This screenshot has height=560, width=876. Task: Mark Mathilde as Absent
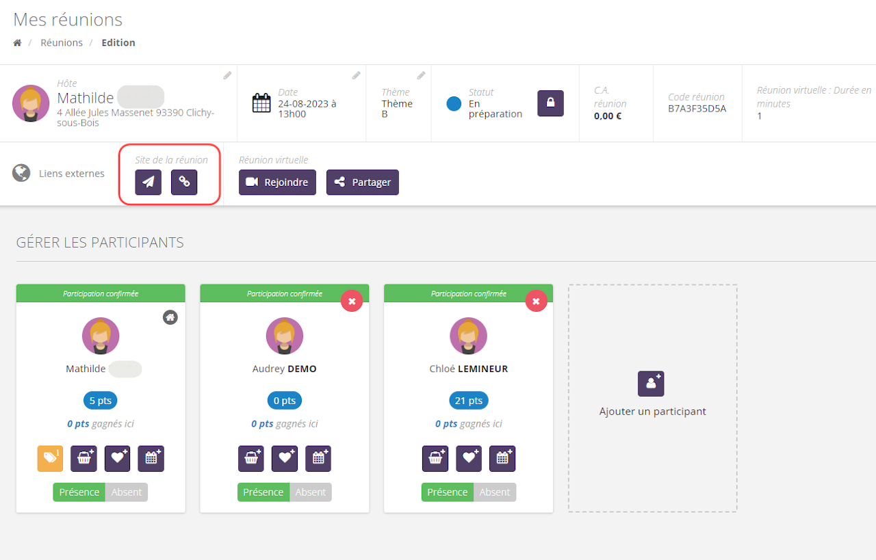click(127, 492)
